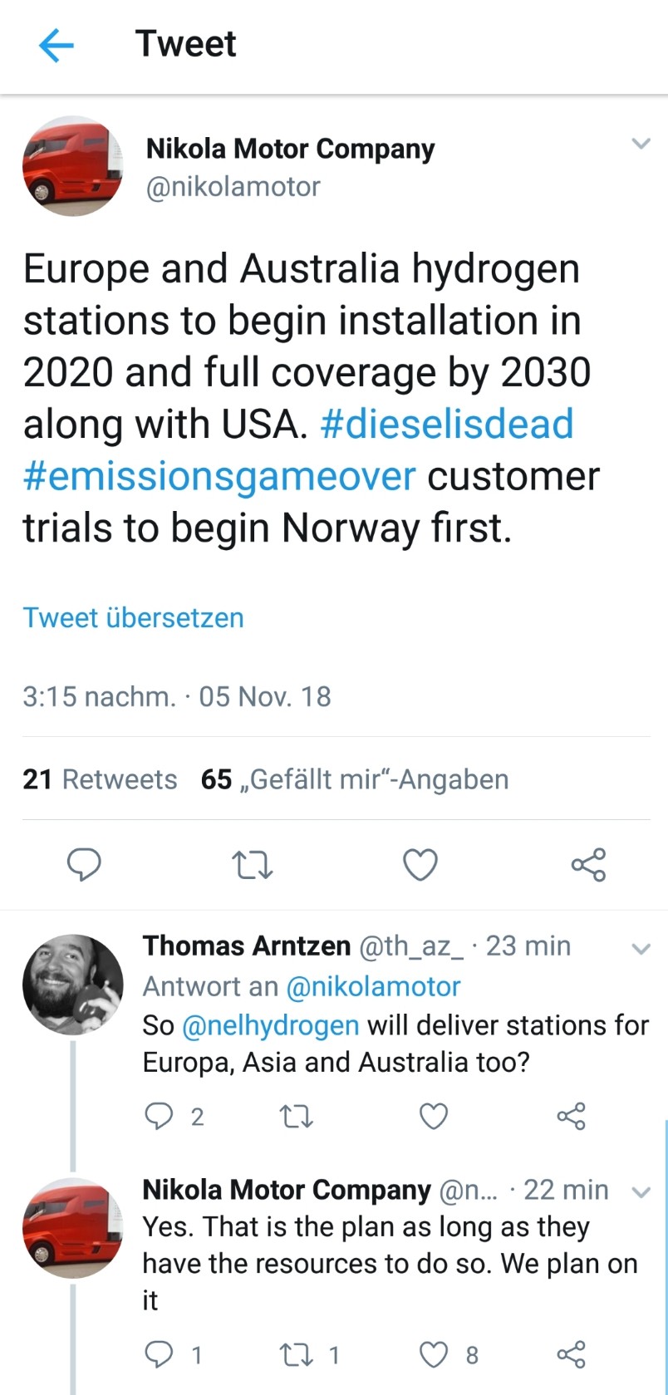
Task: Reply to Thomas Arntzen's comment
Action: click(159, 1116)
